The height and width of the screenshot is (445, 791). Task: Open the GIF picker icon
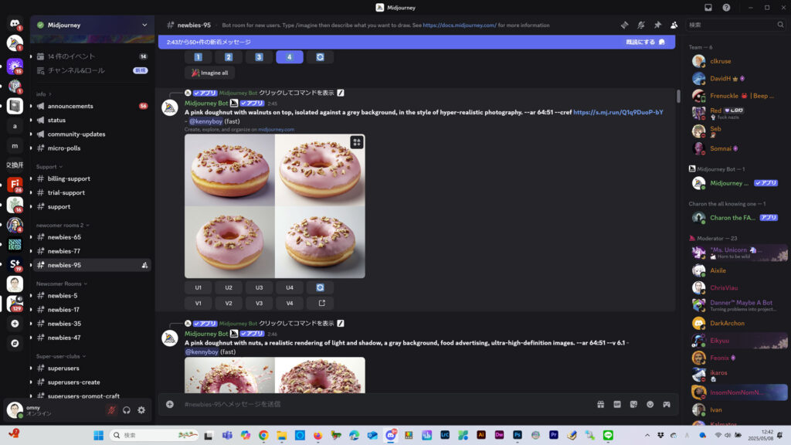click(x=617, y=404)
